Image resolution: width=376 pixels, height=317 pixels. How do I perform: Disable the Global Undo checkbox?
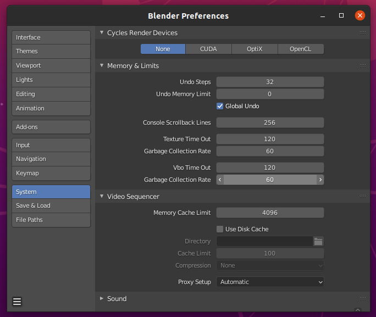pyautogui.click(x=220, y=106)
